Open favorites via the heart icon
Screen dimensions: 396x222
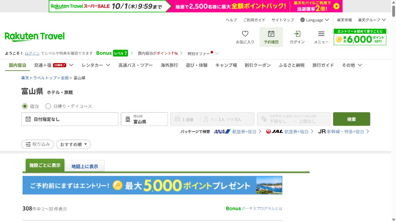click(245, 34)
